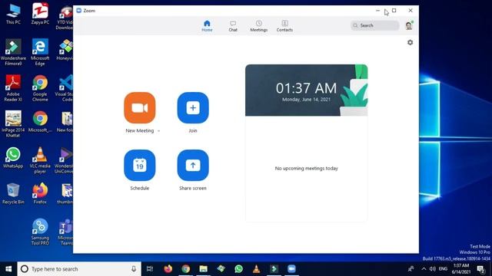Image resolution: width=492 pixels, height=276 pixels.
Task: Open the profile avatar menu
Action: [409, 25]
